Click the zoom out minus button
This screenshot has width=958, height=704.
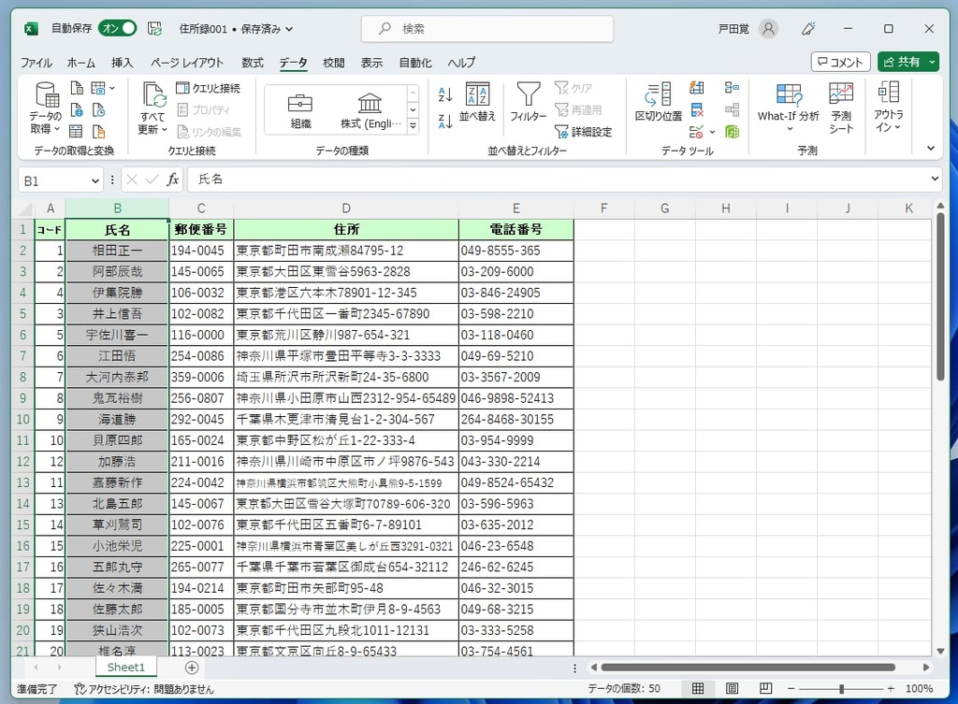point(791,689)
